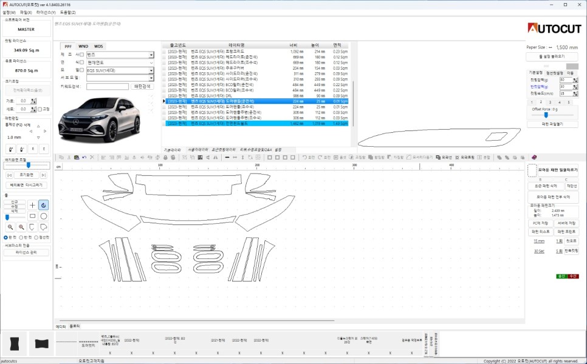Click the up triangle nudge arrow

tap(38, 126)
